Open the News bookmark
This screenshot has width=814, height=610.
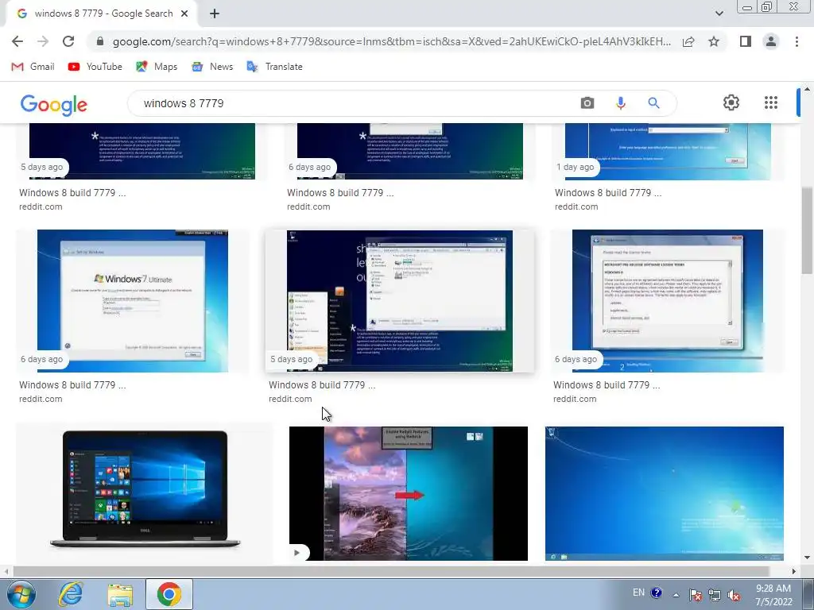tap(212, 67)
